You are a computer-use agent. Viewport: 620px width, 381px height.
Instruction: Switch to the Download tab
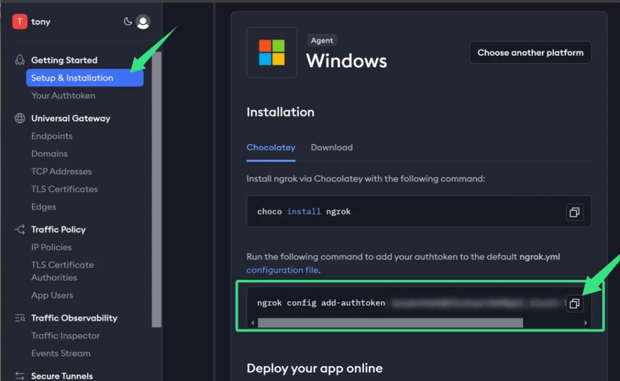click(x=331, y=147)
